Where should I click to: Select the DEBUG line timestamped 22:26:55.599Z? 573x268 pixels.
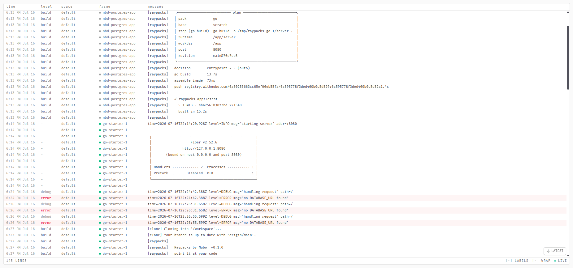coord(285,216)
